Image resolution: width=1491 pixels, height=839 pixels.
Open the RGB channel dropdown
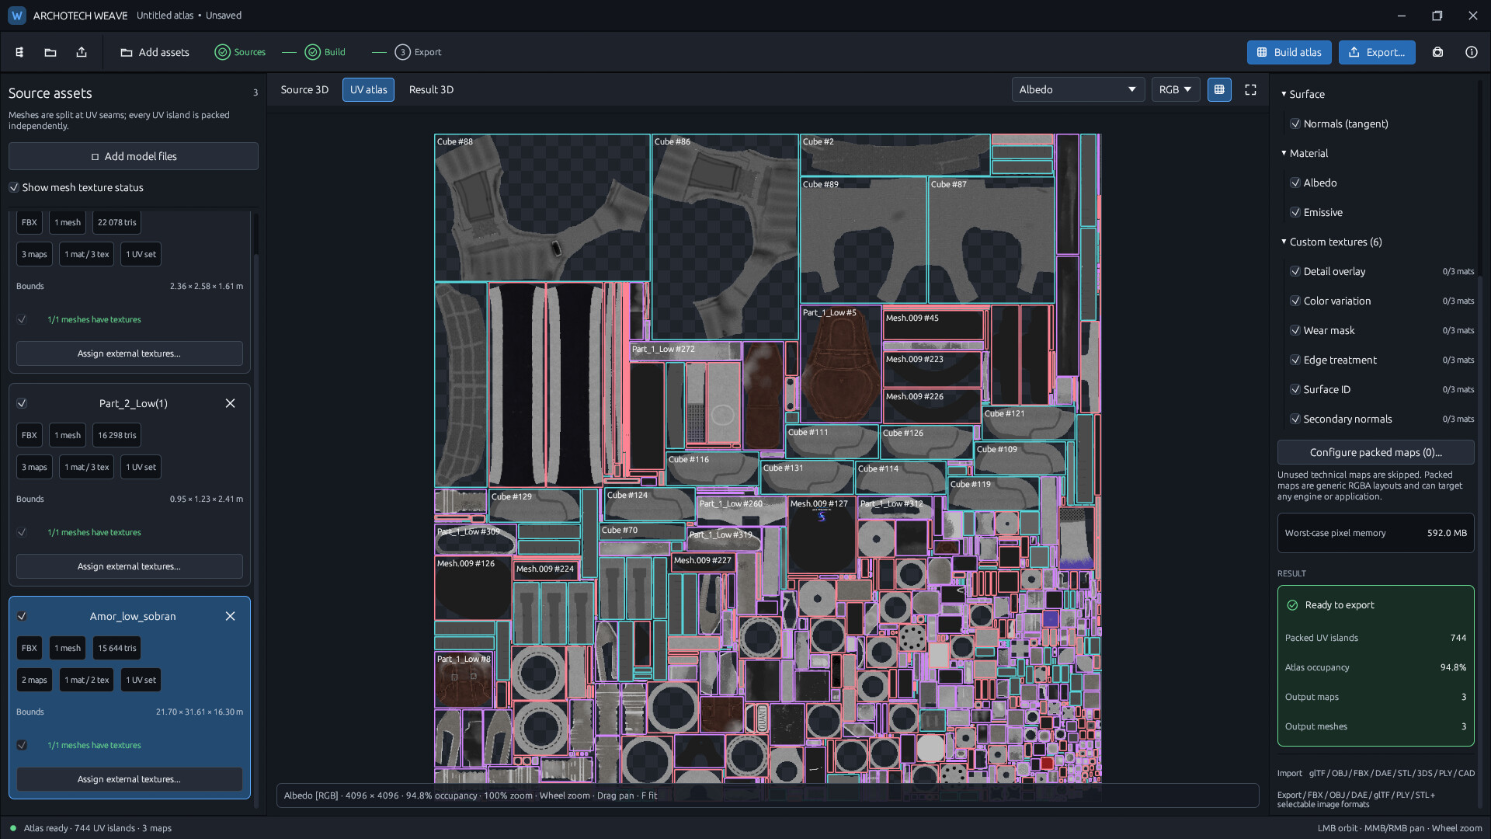[x=1176, y=89]
